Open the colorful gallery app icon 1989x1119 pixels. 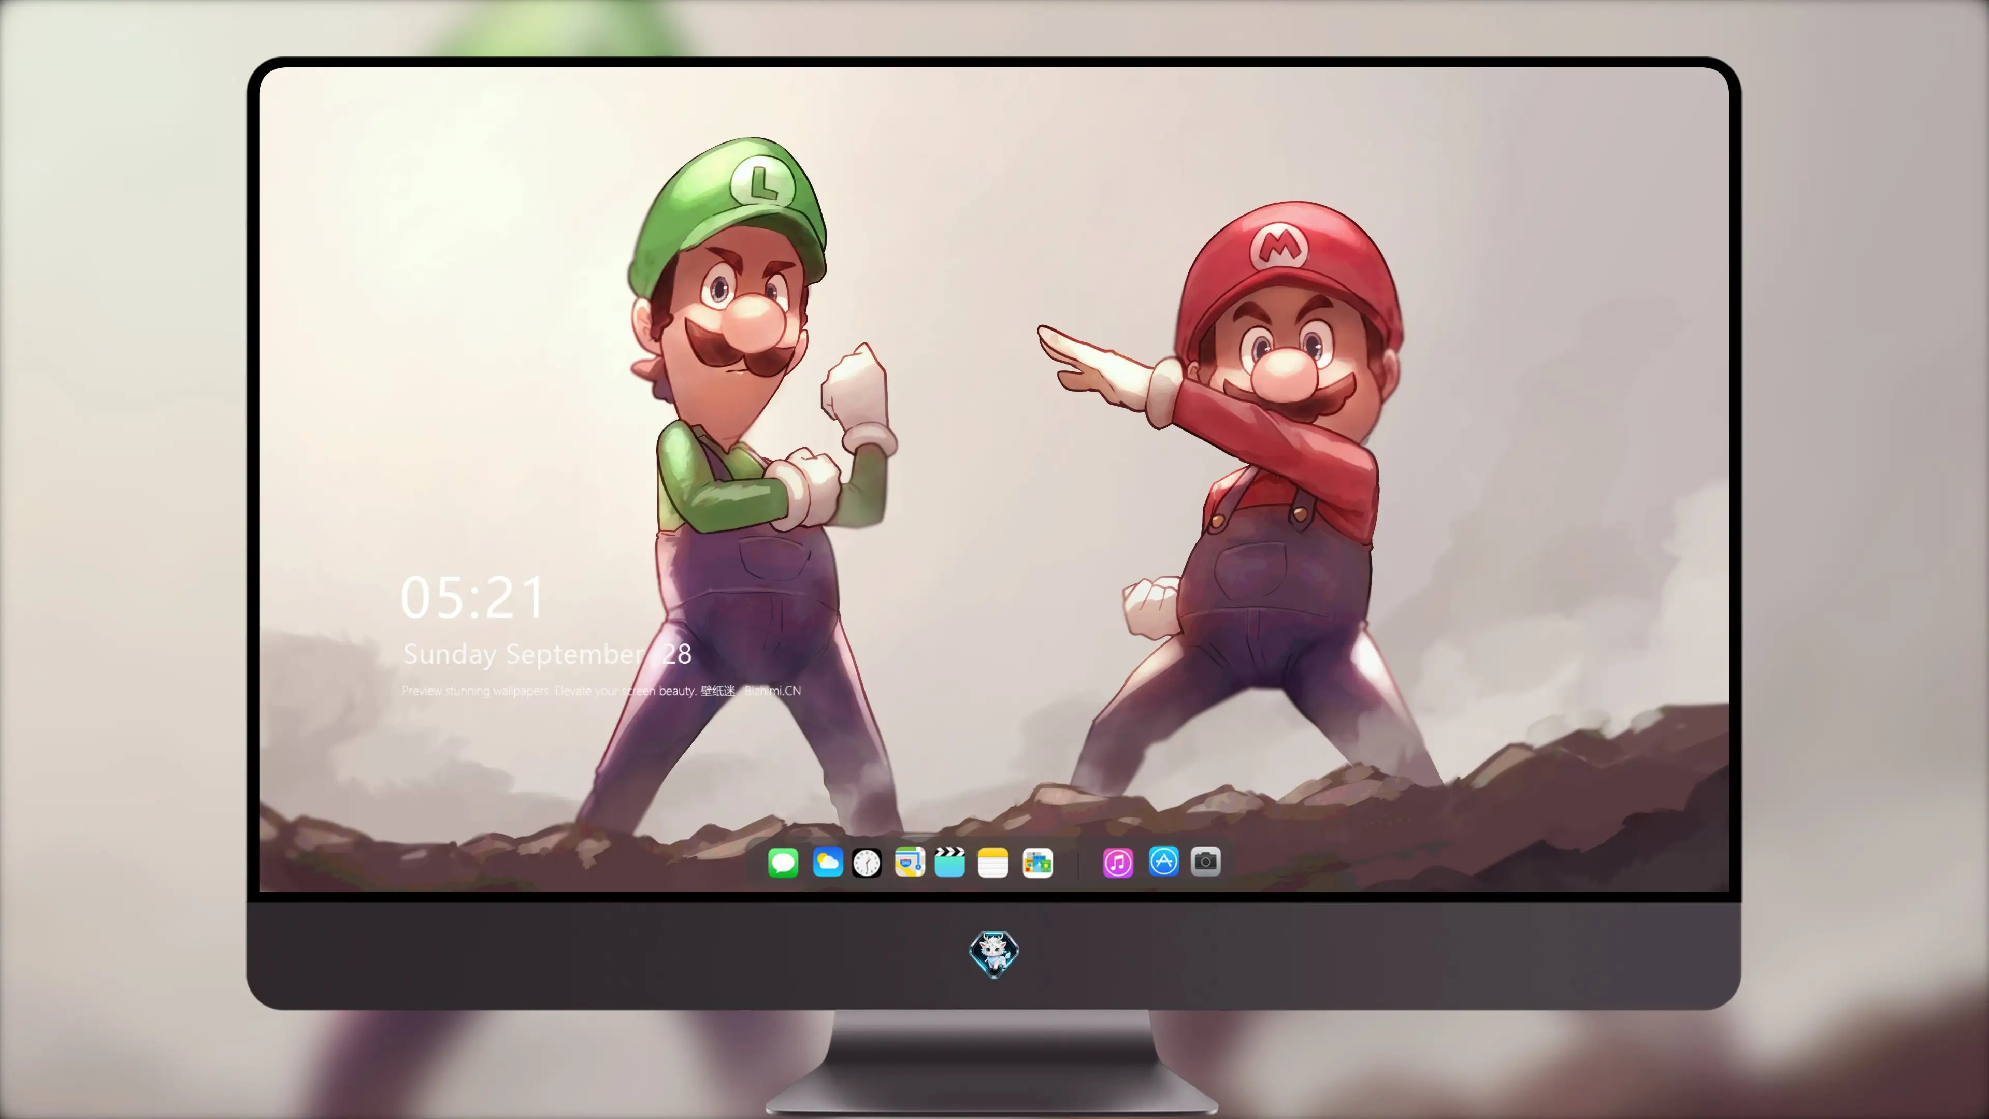[1037, 863]
